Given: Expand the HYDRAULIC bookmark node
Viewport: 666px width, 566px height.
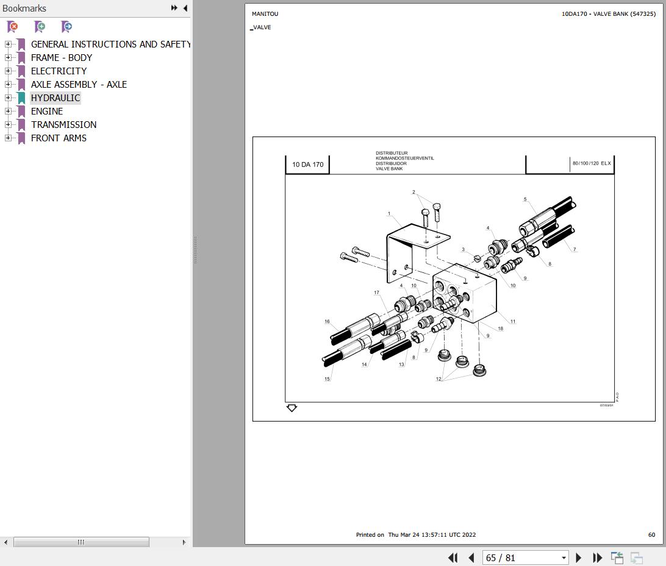Looking at the screenshot, I should (x=7, y=97).
